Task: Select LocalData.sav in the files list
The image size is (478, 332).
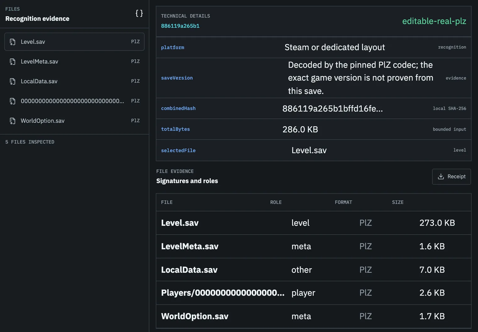Action: pos(75,81)
